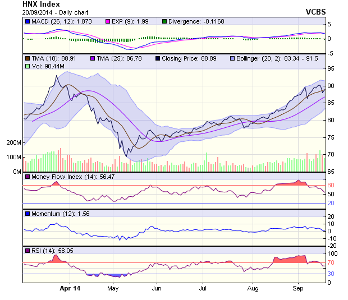Select the May date axis label
The width and height of the screenshot is (348, 300).
coord(112,288)
